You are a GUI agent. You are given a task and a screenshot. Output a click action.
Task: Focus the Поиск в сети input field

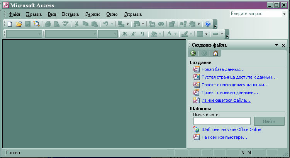[222, 121]
